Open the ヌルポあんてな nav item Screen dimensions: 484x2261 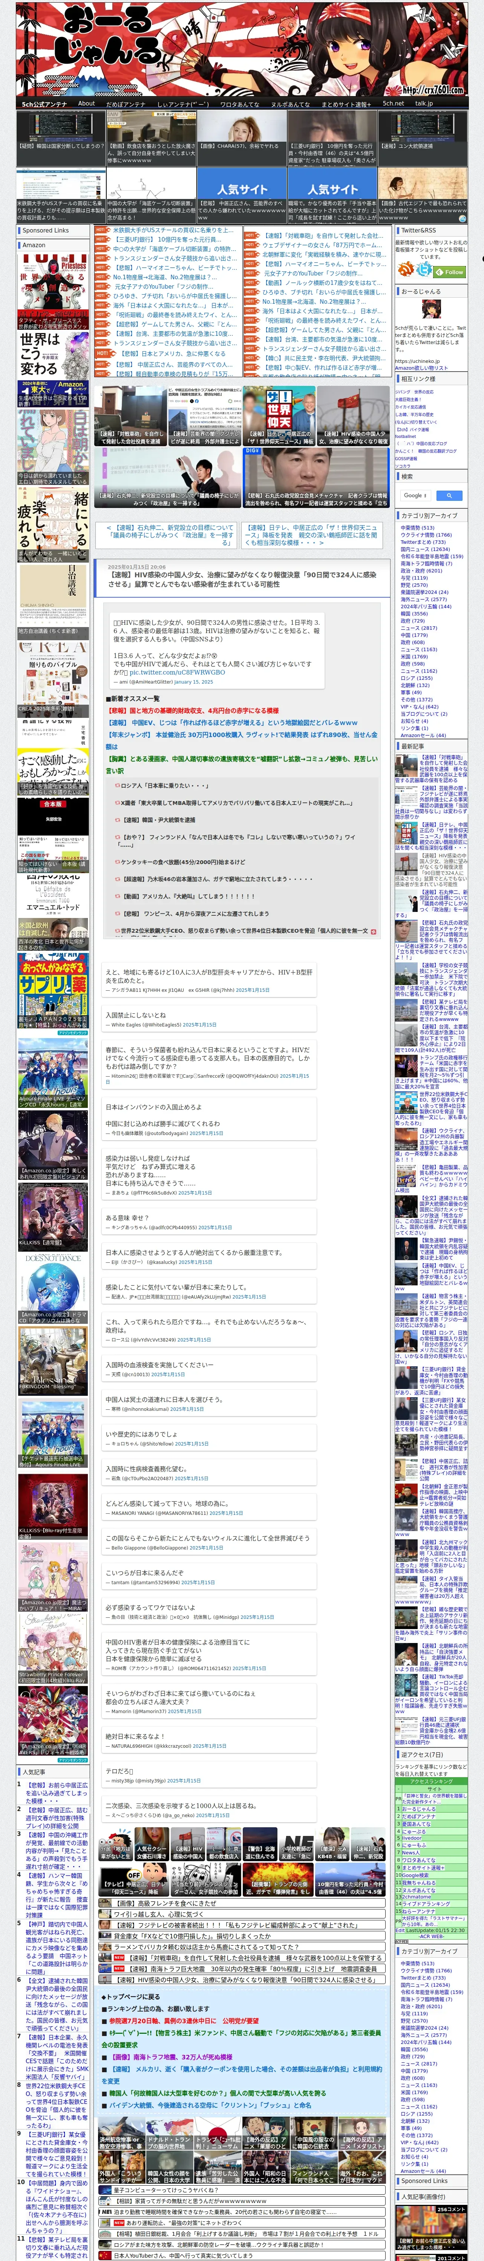(290, 104)
